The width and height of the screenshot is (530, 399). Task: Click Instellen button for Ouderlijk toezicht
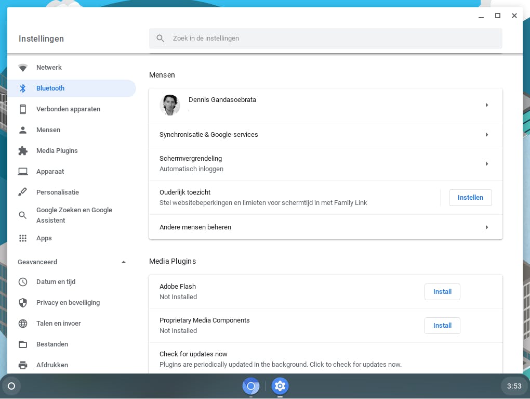pyautogui.click(x=470, y=198)
